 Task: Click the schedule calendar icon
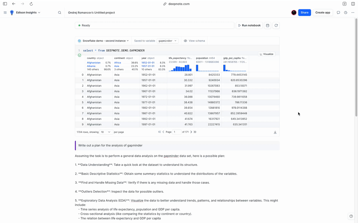click(x=267, y=25)
